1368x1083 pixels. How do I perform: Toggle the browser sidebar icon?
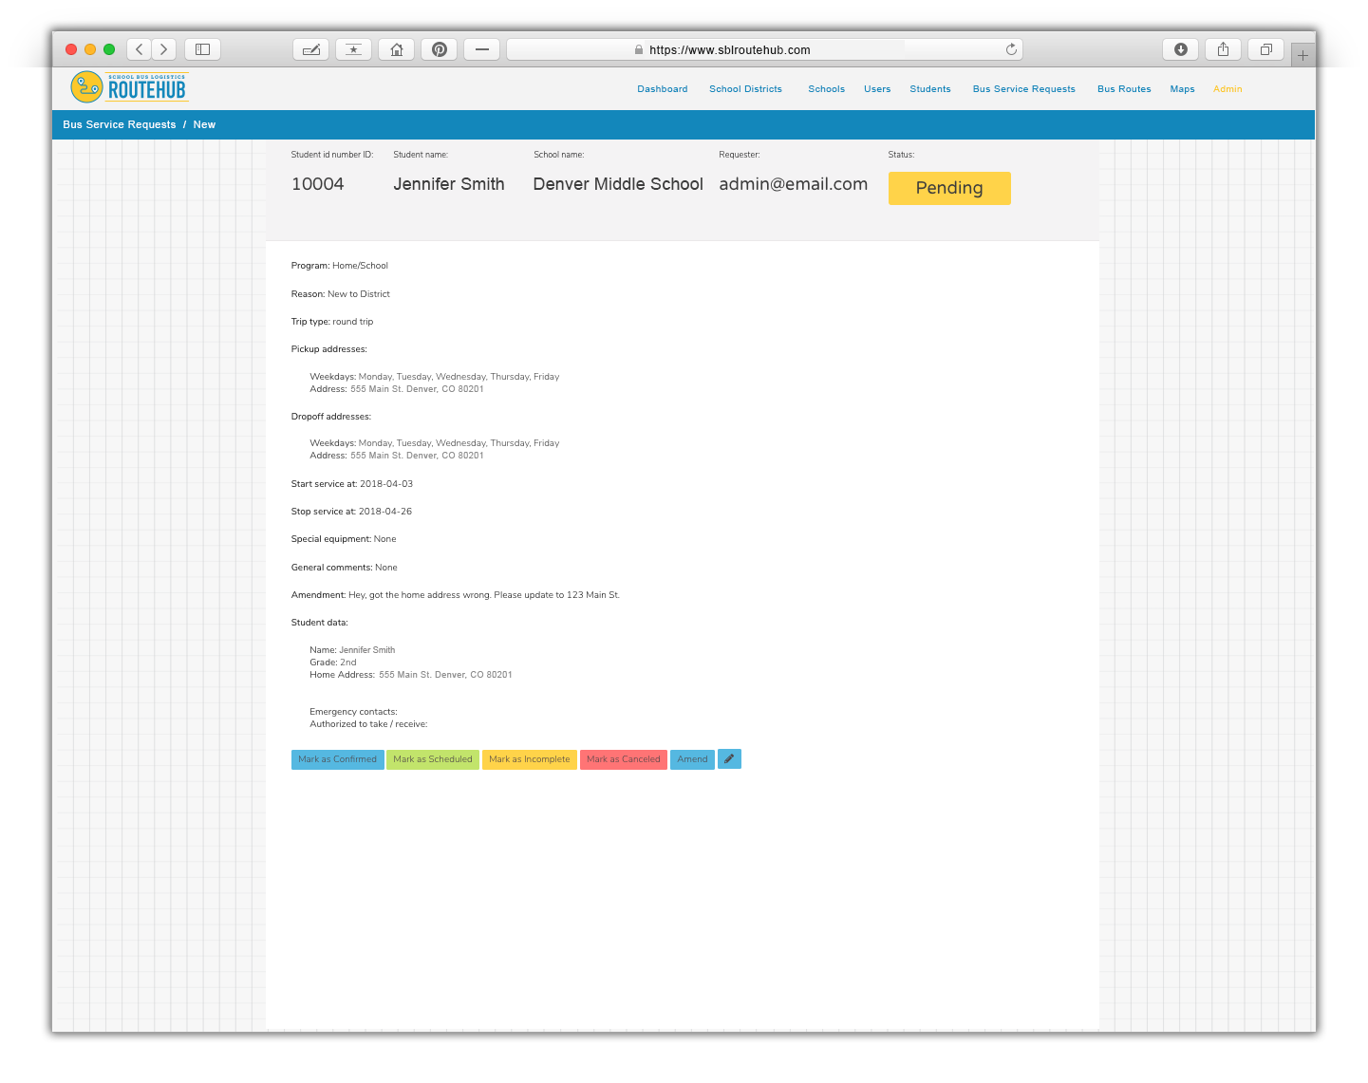coord(202,48)
